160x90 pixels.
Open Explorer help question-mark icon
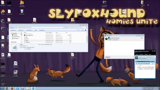click(x=85, y=30)
